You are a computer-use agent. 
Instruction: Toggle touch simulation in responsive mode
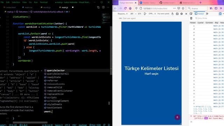[173, 14]
